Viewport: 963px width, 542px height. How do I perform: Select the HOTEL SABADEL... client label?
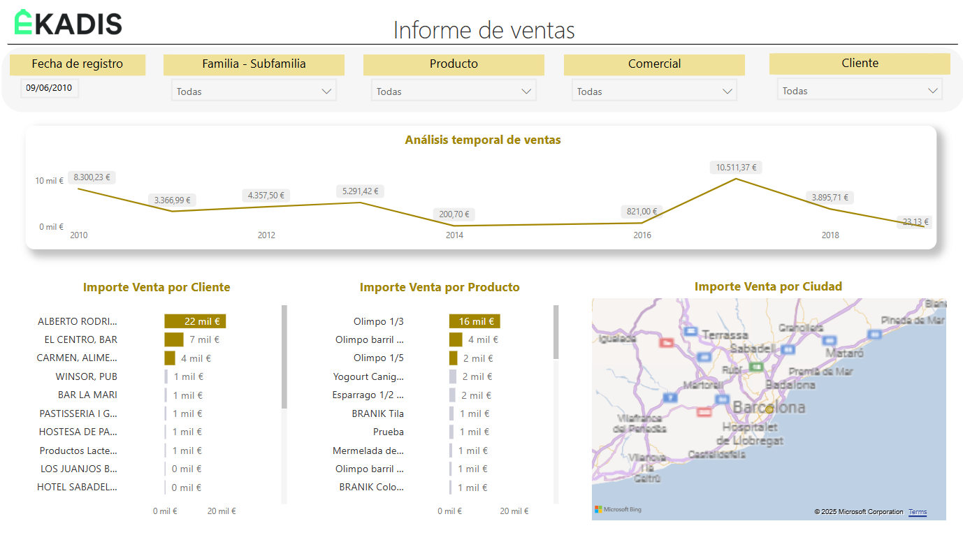[x=78, y=488]
